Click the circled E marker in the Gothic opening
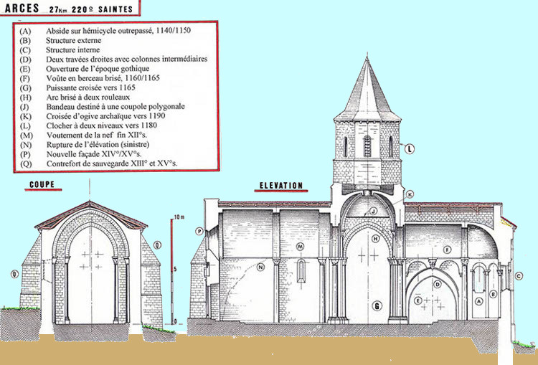Screen dimensions: 538x365 [x=417, y=301]
